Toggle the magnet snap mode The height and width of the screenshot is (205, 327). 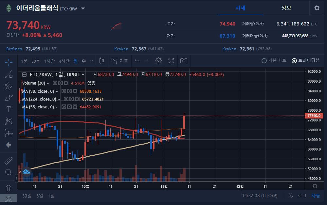[x=9, y=188]
